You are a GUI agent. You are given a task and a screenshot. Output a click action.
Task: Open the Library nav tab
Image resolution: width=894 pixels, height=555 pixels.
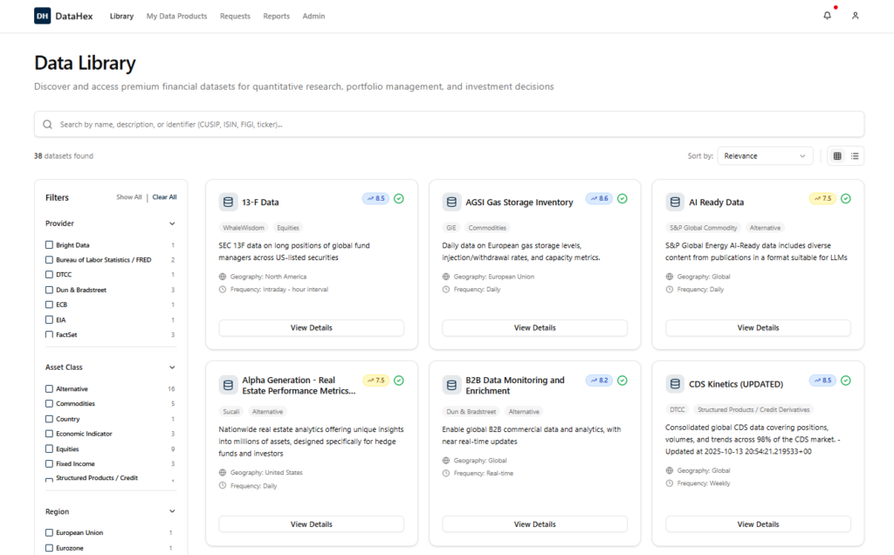(121, 16)
